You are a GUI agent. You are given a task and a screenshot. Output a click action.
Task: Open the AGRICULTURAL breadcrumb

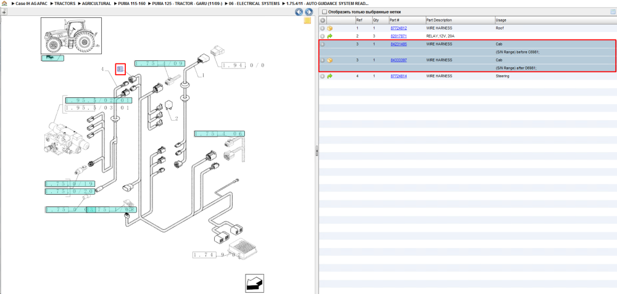[96, 3]
